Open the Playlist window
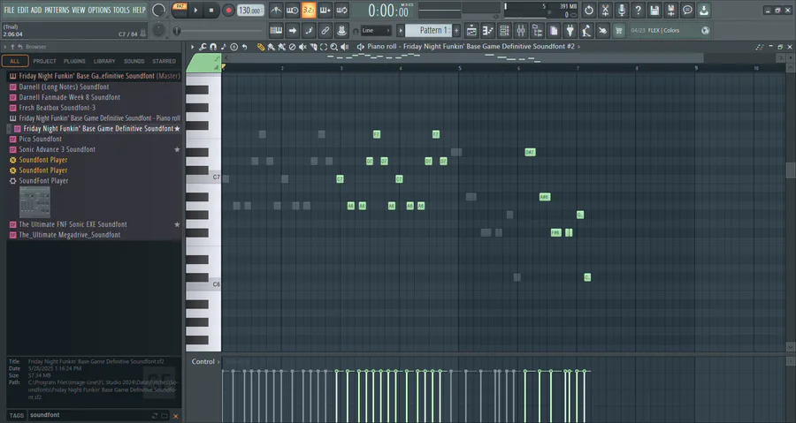 click(x=471, y=30)
